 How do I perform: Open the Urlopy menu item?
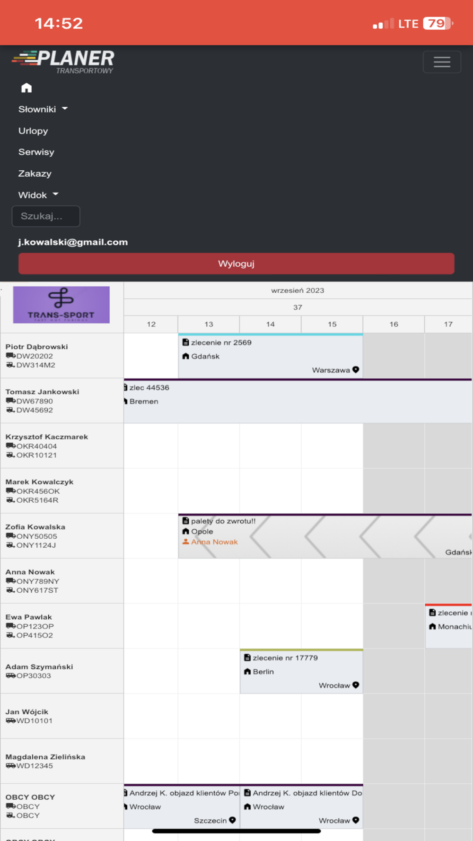(33, 131)
